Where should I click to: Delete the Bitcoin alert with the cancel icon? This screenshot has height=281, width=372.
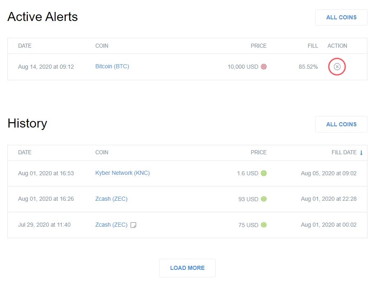click(337, 67)
